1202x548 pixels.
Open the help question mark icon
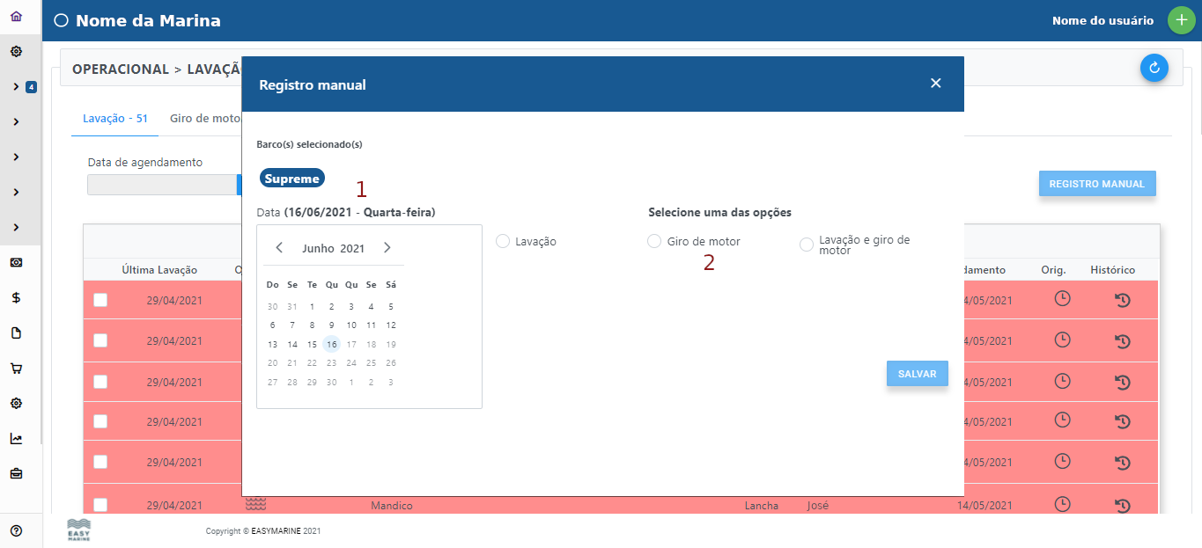click(x=16, y=530)
